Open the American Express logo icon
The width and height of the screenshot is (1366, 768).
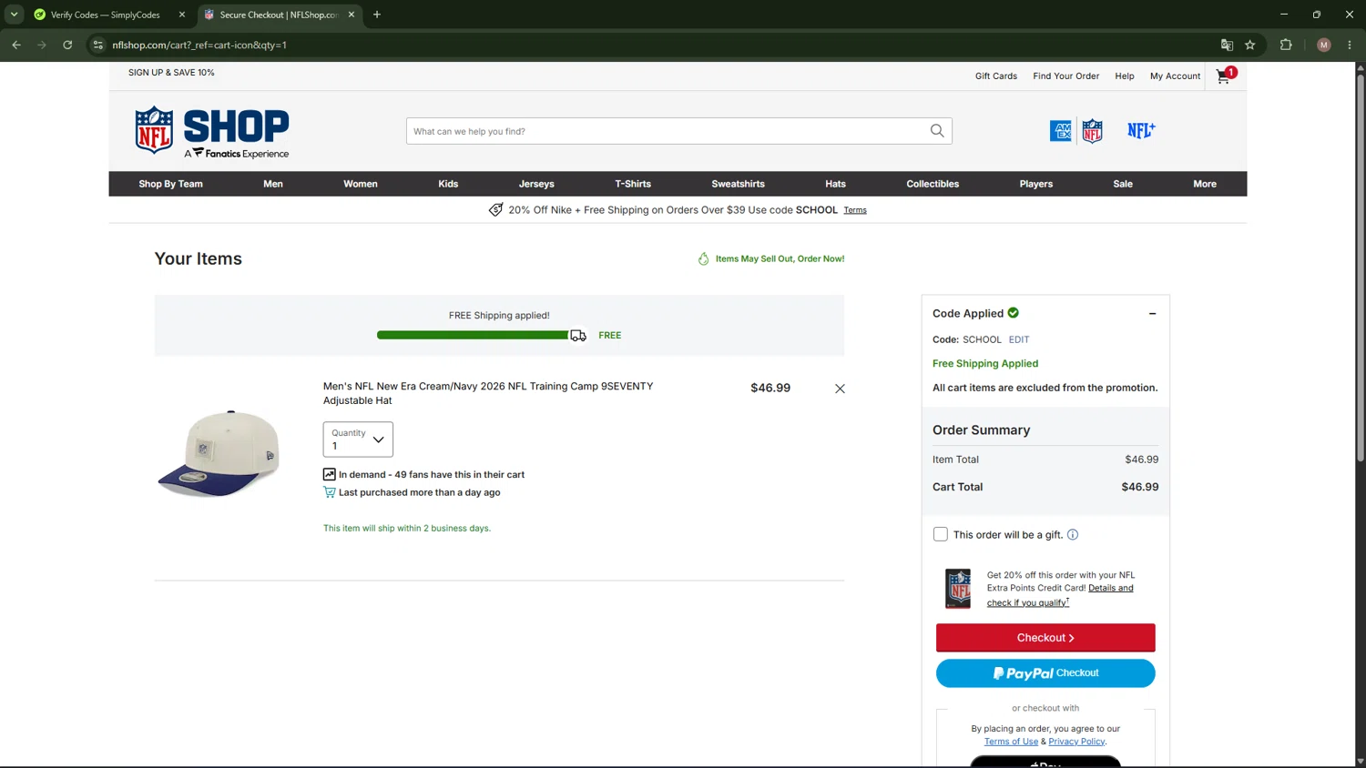click(1060, 131)
